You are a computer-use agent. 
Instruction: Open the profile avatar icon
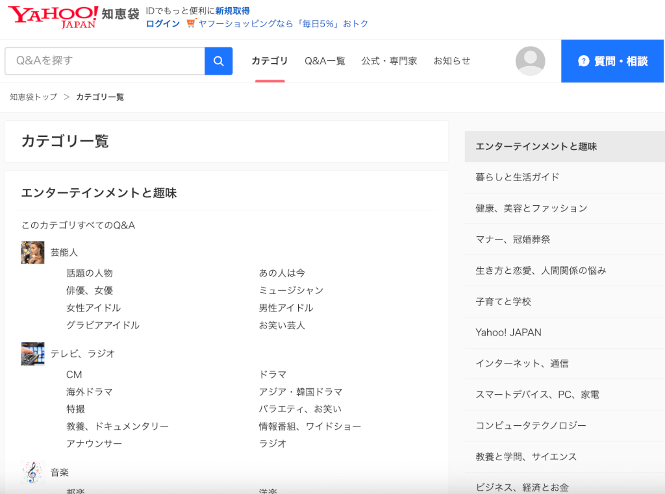tap(530, 60)
